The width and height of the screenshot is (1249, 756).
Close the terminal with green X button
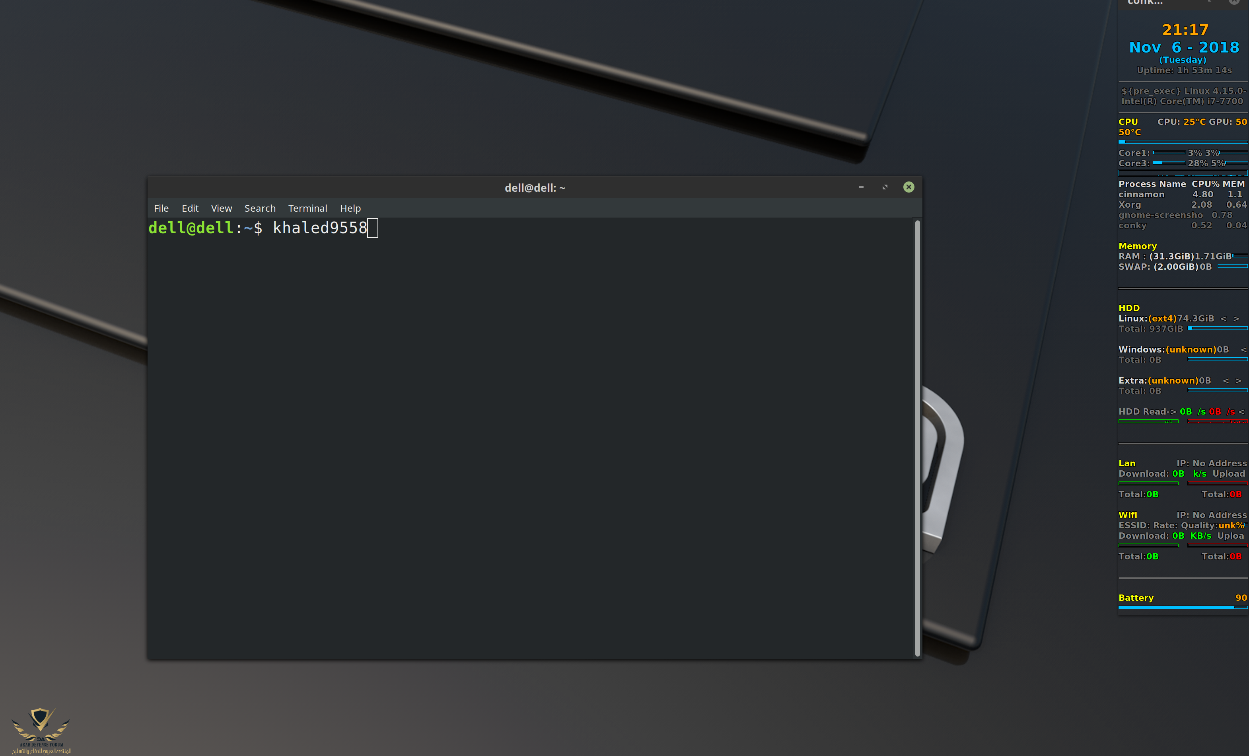(909, 187)
